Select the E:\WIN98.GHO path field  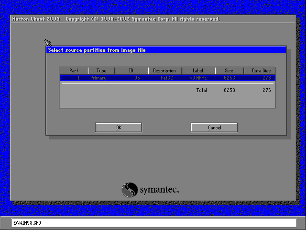click(x=154, y=223)
